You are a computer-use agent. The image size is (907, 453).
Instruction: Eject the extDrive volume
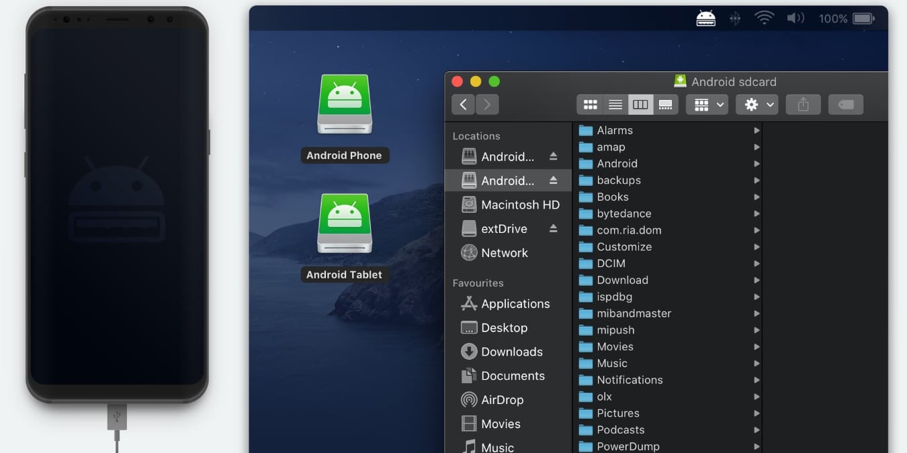click(x=554, y=228)
